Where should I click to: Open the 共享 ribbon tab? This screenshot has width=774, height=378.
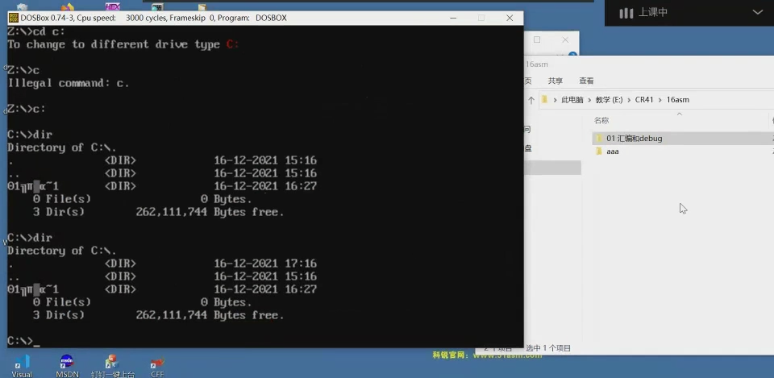pos(556,81)
